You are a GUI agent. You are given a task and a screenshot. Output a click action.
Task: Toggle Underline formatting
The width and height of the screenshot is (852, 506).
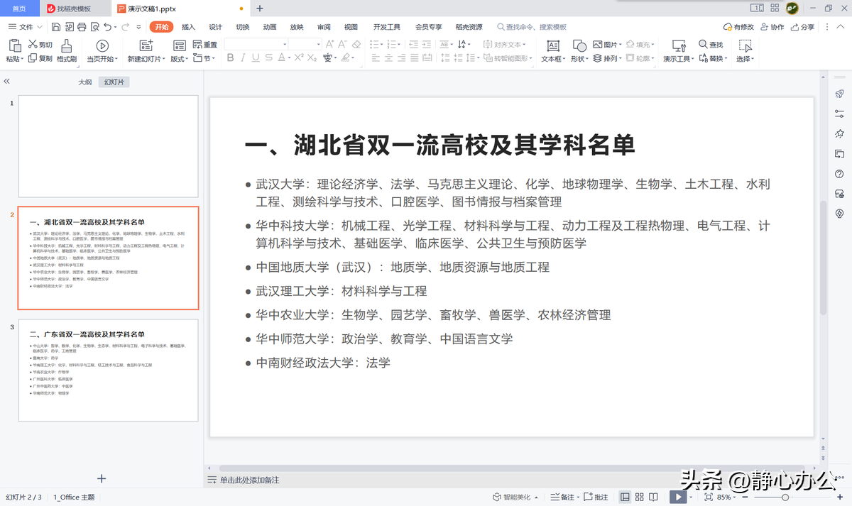pyautogui.click(x=256, y=57)
